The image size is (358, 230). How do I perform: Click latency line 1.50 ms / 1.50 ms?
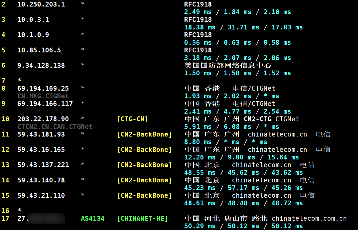pyautogui.click(x=237, y=73)
